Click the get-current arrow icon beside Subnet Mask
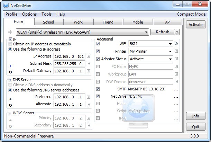 (x=89, y=64)
